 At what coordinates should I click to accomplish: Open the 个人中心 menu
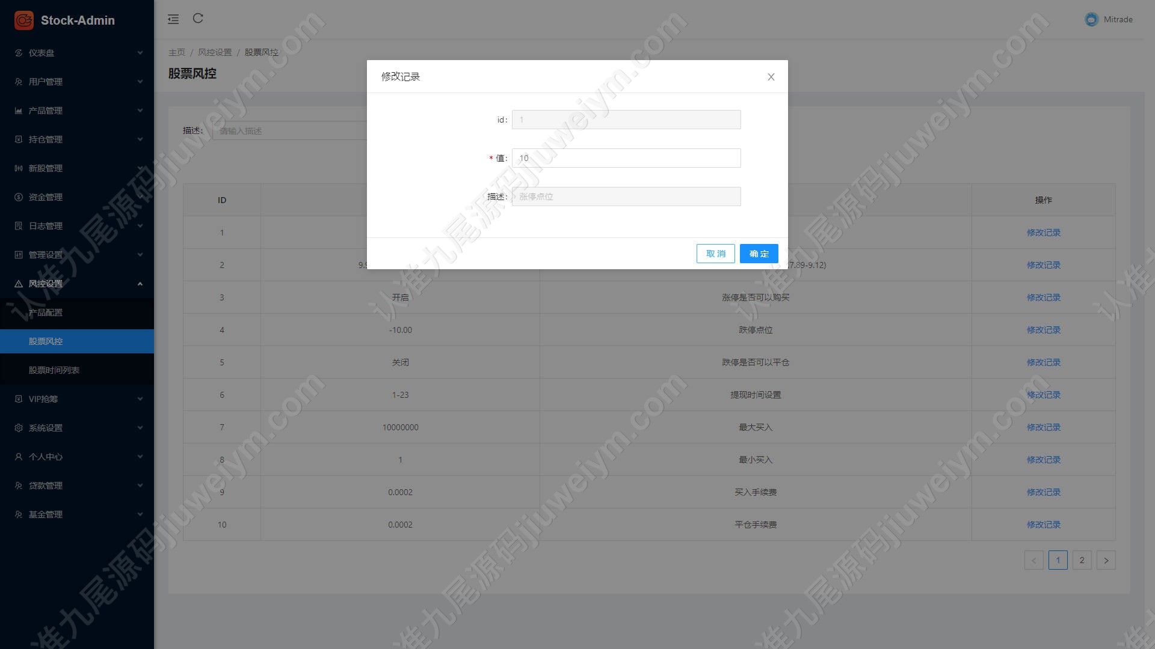point(77,457)
